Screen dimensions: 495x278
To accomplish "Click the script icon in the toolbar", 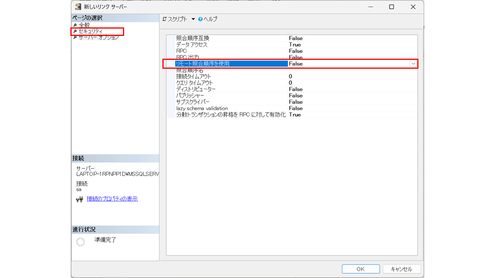I will 165,19.
